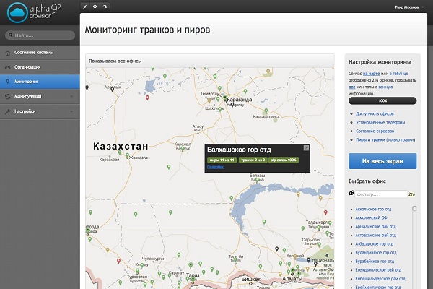The height and width of the screenshot is (289, 433).
Task: Click the На весь экран button
Action: click(382, 161)
